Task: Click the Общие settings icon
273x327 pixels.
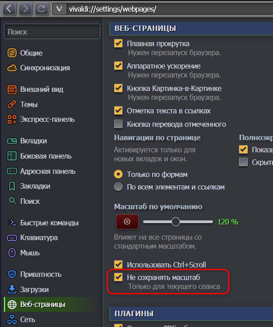Action: tap(12, 53)
